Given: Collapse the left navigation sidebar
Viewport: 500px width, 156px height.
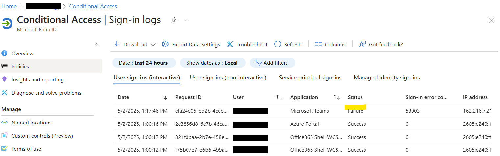Looking at the screenshot, I should pos(97,44).
